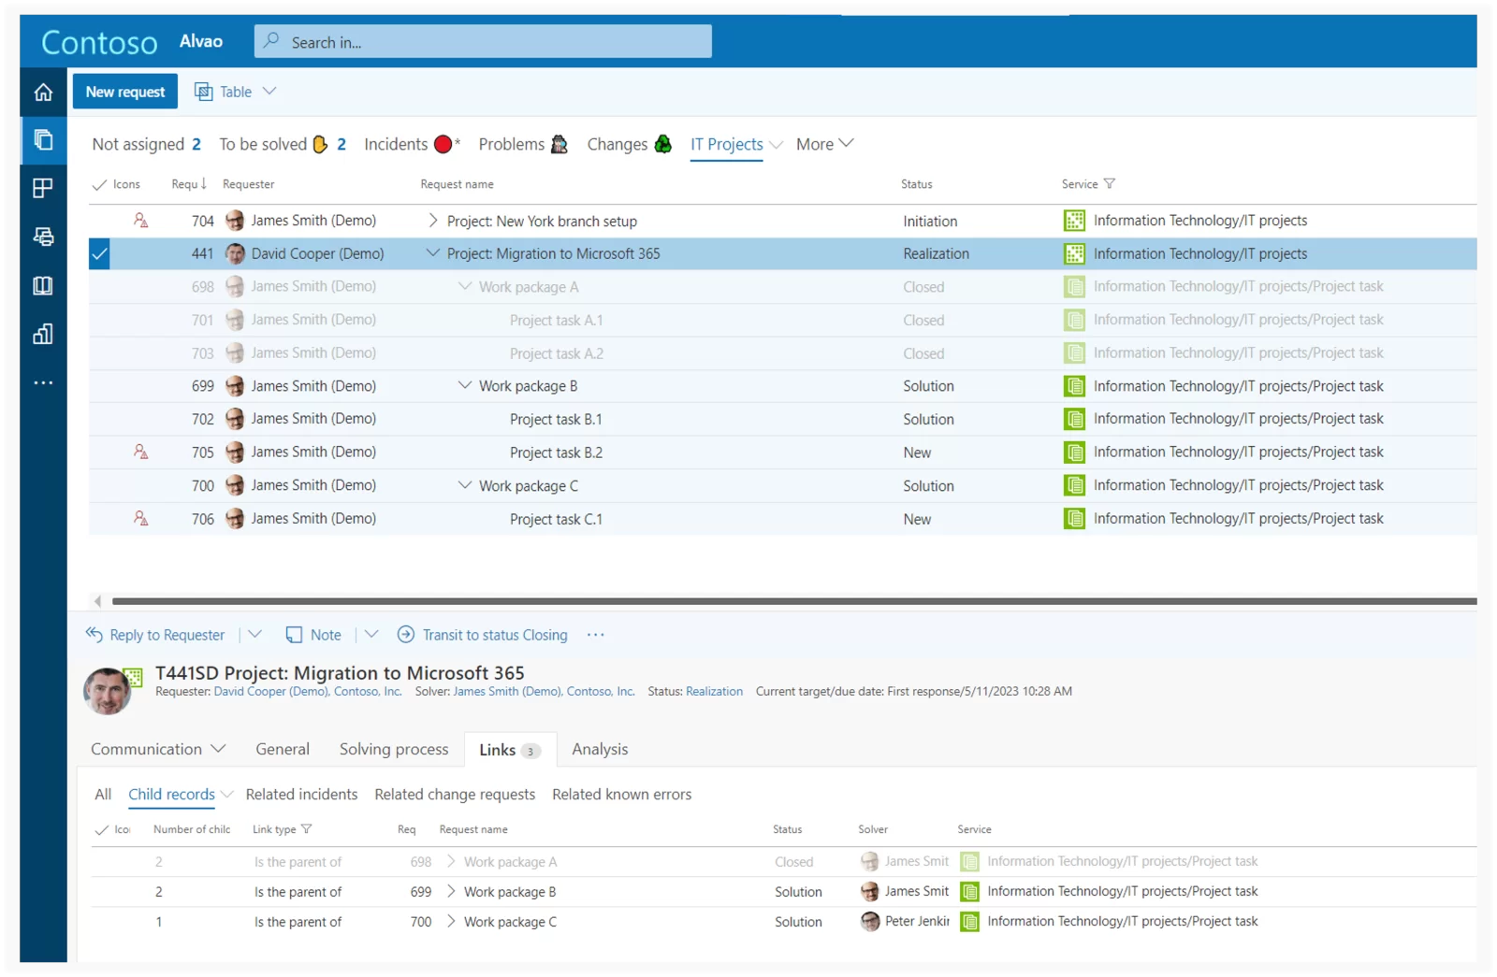Open the More menu in the request filters
1497x977 pixels.
tap(822, 144)
